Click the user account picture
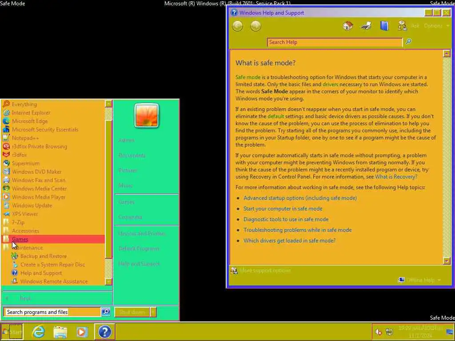This screenshot has height=341, width=455. click(x=147, y=115)
